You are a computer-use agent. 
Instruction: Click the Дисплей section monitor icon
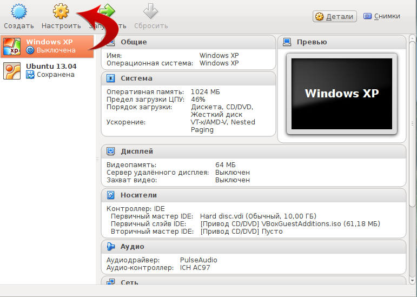point(111,151)
